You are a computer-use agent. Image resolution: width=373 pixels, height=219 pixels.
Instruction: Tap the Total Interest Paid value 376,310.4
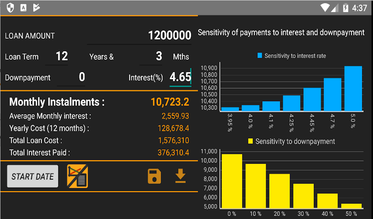(x=173, y=153)
